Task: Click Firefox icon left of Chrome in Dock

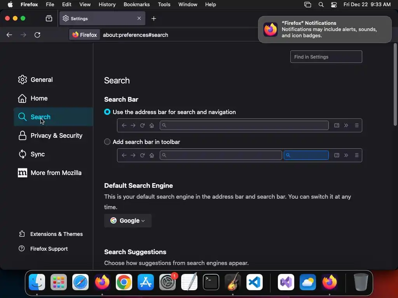Action: 102,282
